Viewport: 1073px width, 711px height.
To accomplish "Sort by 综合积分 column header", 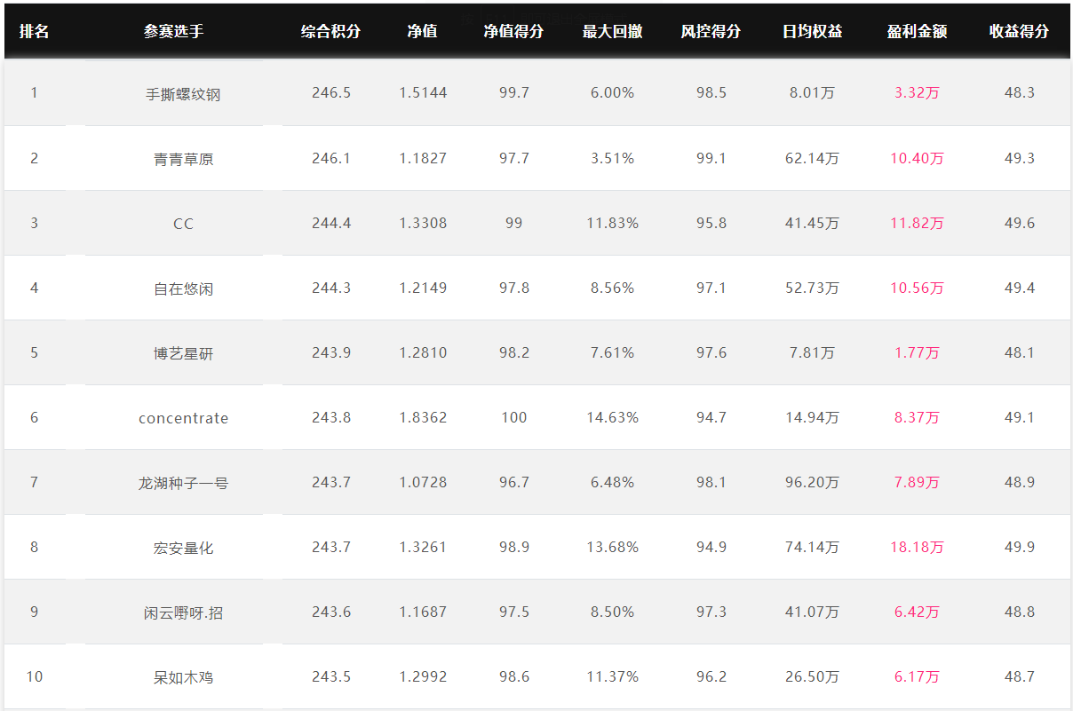I will (330, 31).
